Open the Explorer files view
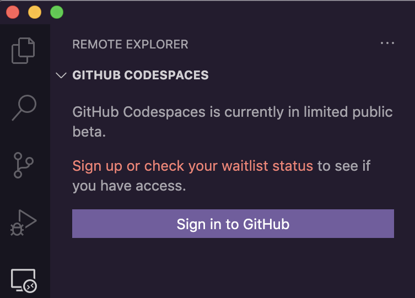This screenshot has width=415, height=298. click(24, 50)
